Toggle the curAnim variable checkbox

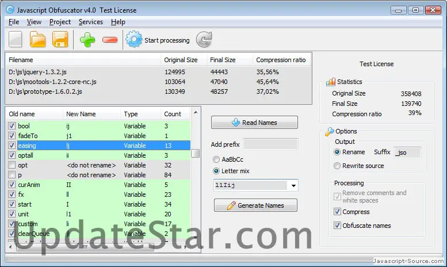(12, 184)
